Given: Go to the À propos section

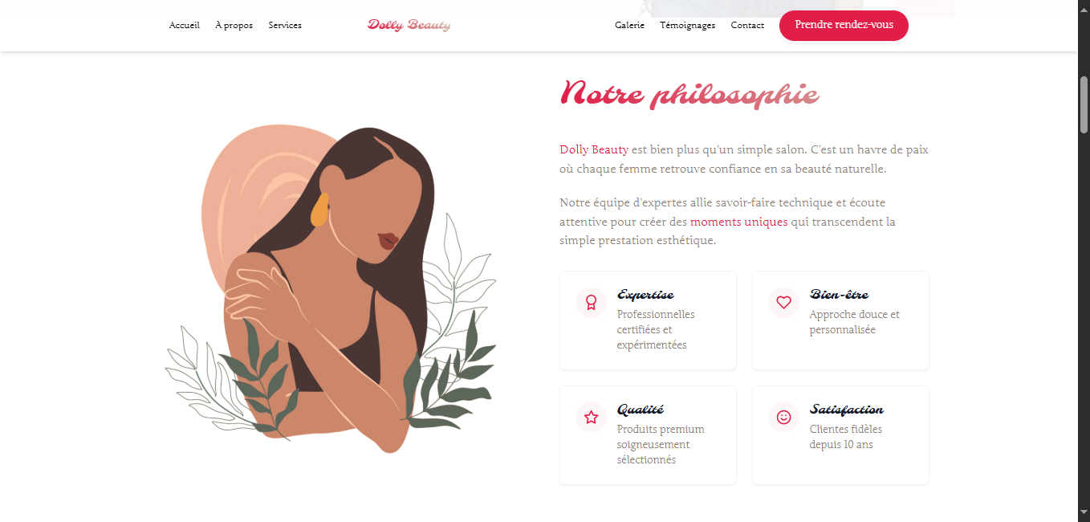Looking at the screenshot, I should pyautogui.click(x=234, y=26).
